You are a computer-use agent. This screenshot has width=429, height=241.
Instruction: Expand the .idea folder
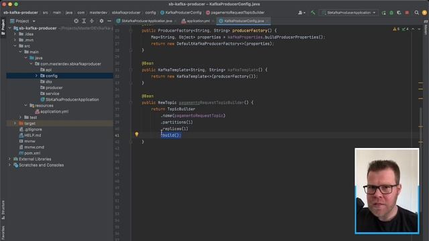tap(15, 34)
